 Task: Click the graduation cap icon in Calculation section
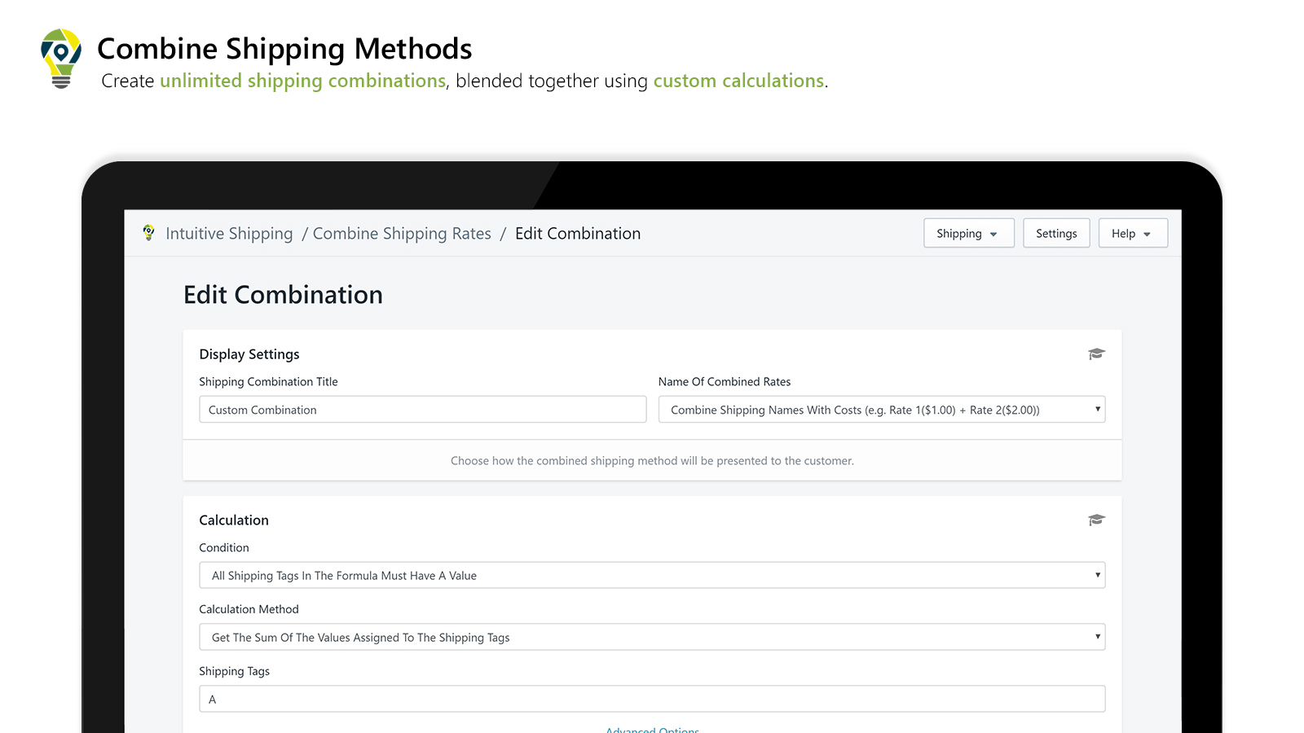(x=1096, y=520)
